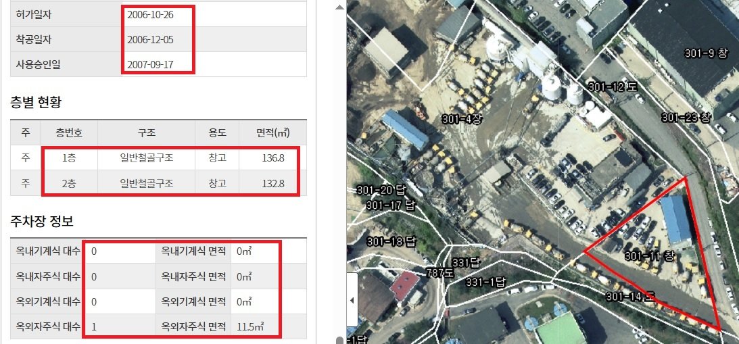
Task: Click the 옥외자주식 대수 value field
Action: pyautogui.click(x=118, y=327)
